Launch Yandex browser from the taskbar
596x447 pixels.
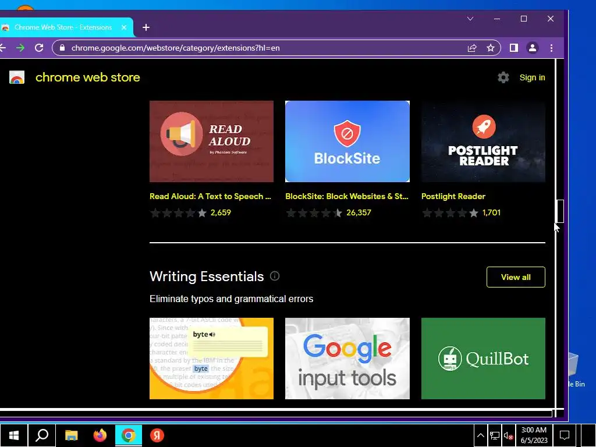point(157,435)
